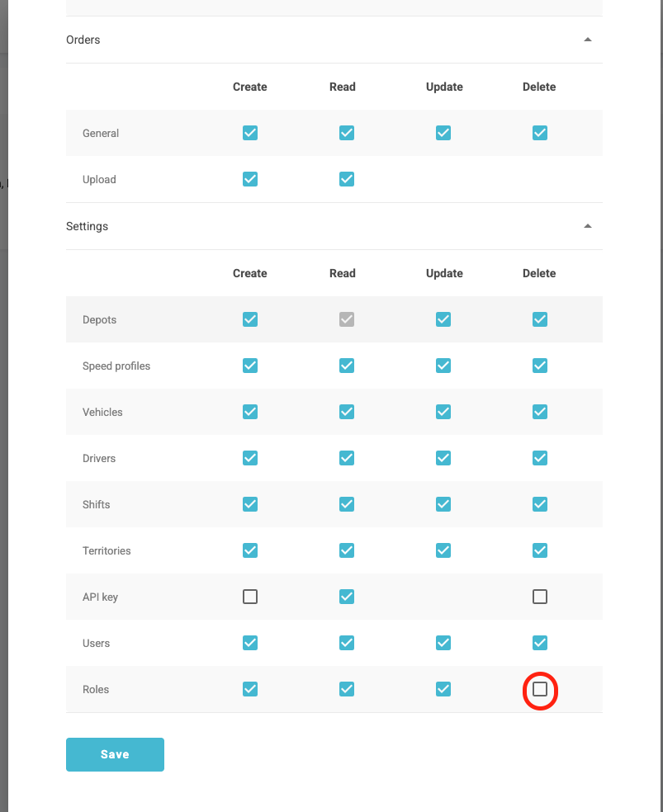Viewport: 663px width, 812px height.
Task: Uncheck Delete for Orders General
Action: click(540, 133)
